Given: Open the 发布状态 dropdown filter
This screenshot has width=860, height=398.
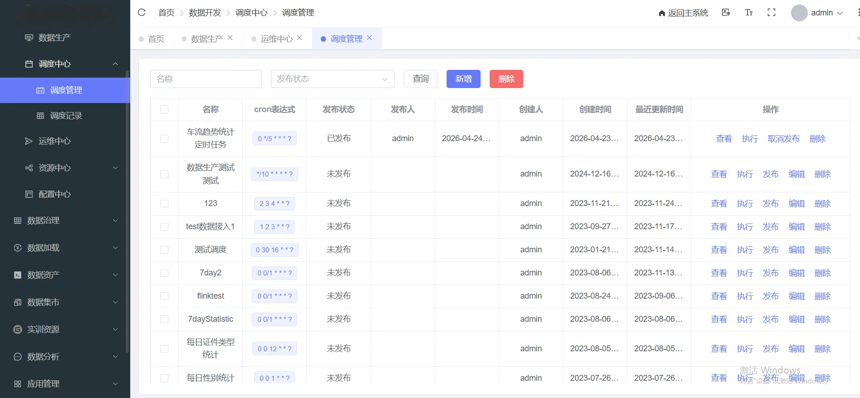Looking at the screenshot, I should [x=333, y=79].
